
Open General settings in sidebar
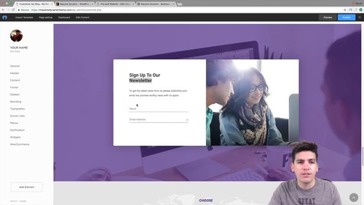point(15,66)
